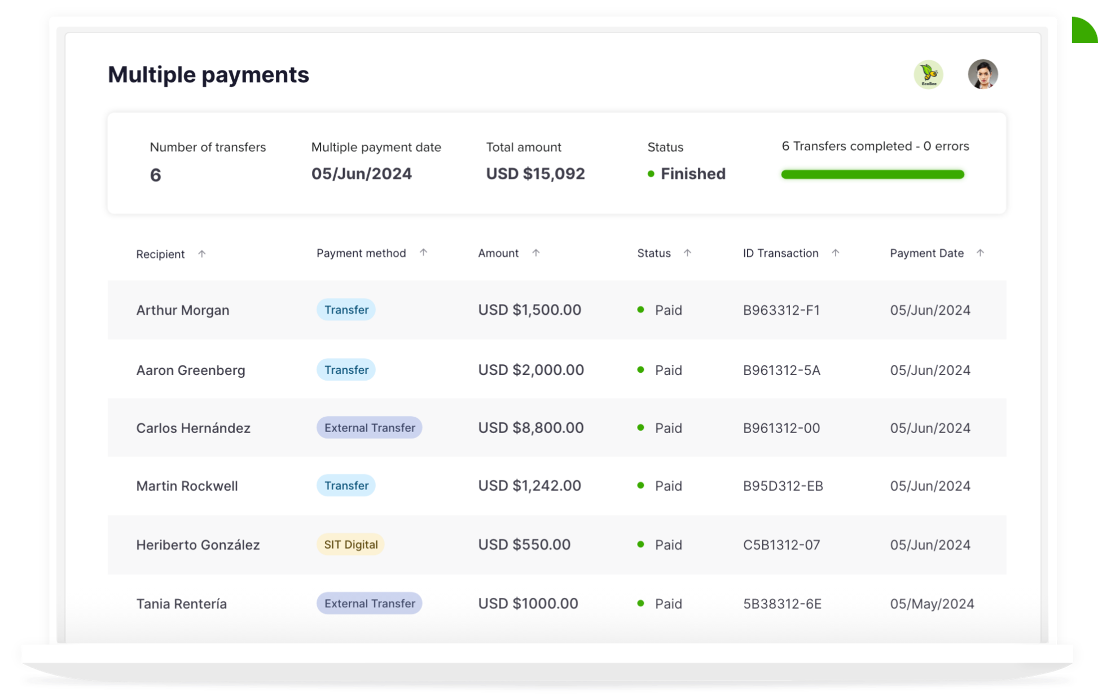1098x697 pixels.
Task: Click the USD $8,800.00 amount
Action: (530, 427)
